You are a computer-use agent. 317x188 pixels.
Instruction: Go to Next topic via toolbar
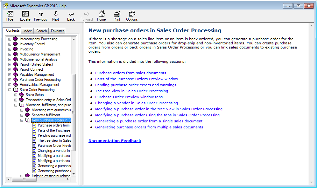click(x=56, y=14)
